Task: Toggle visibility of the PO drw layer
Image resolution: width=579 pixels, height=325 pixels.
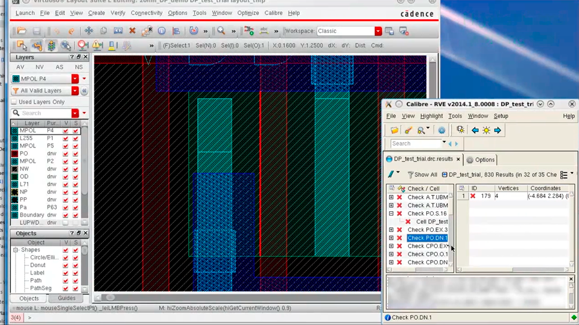Action: coord(65,153)
